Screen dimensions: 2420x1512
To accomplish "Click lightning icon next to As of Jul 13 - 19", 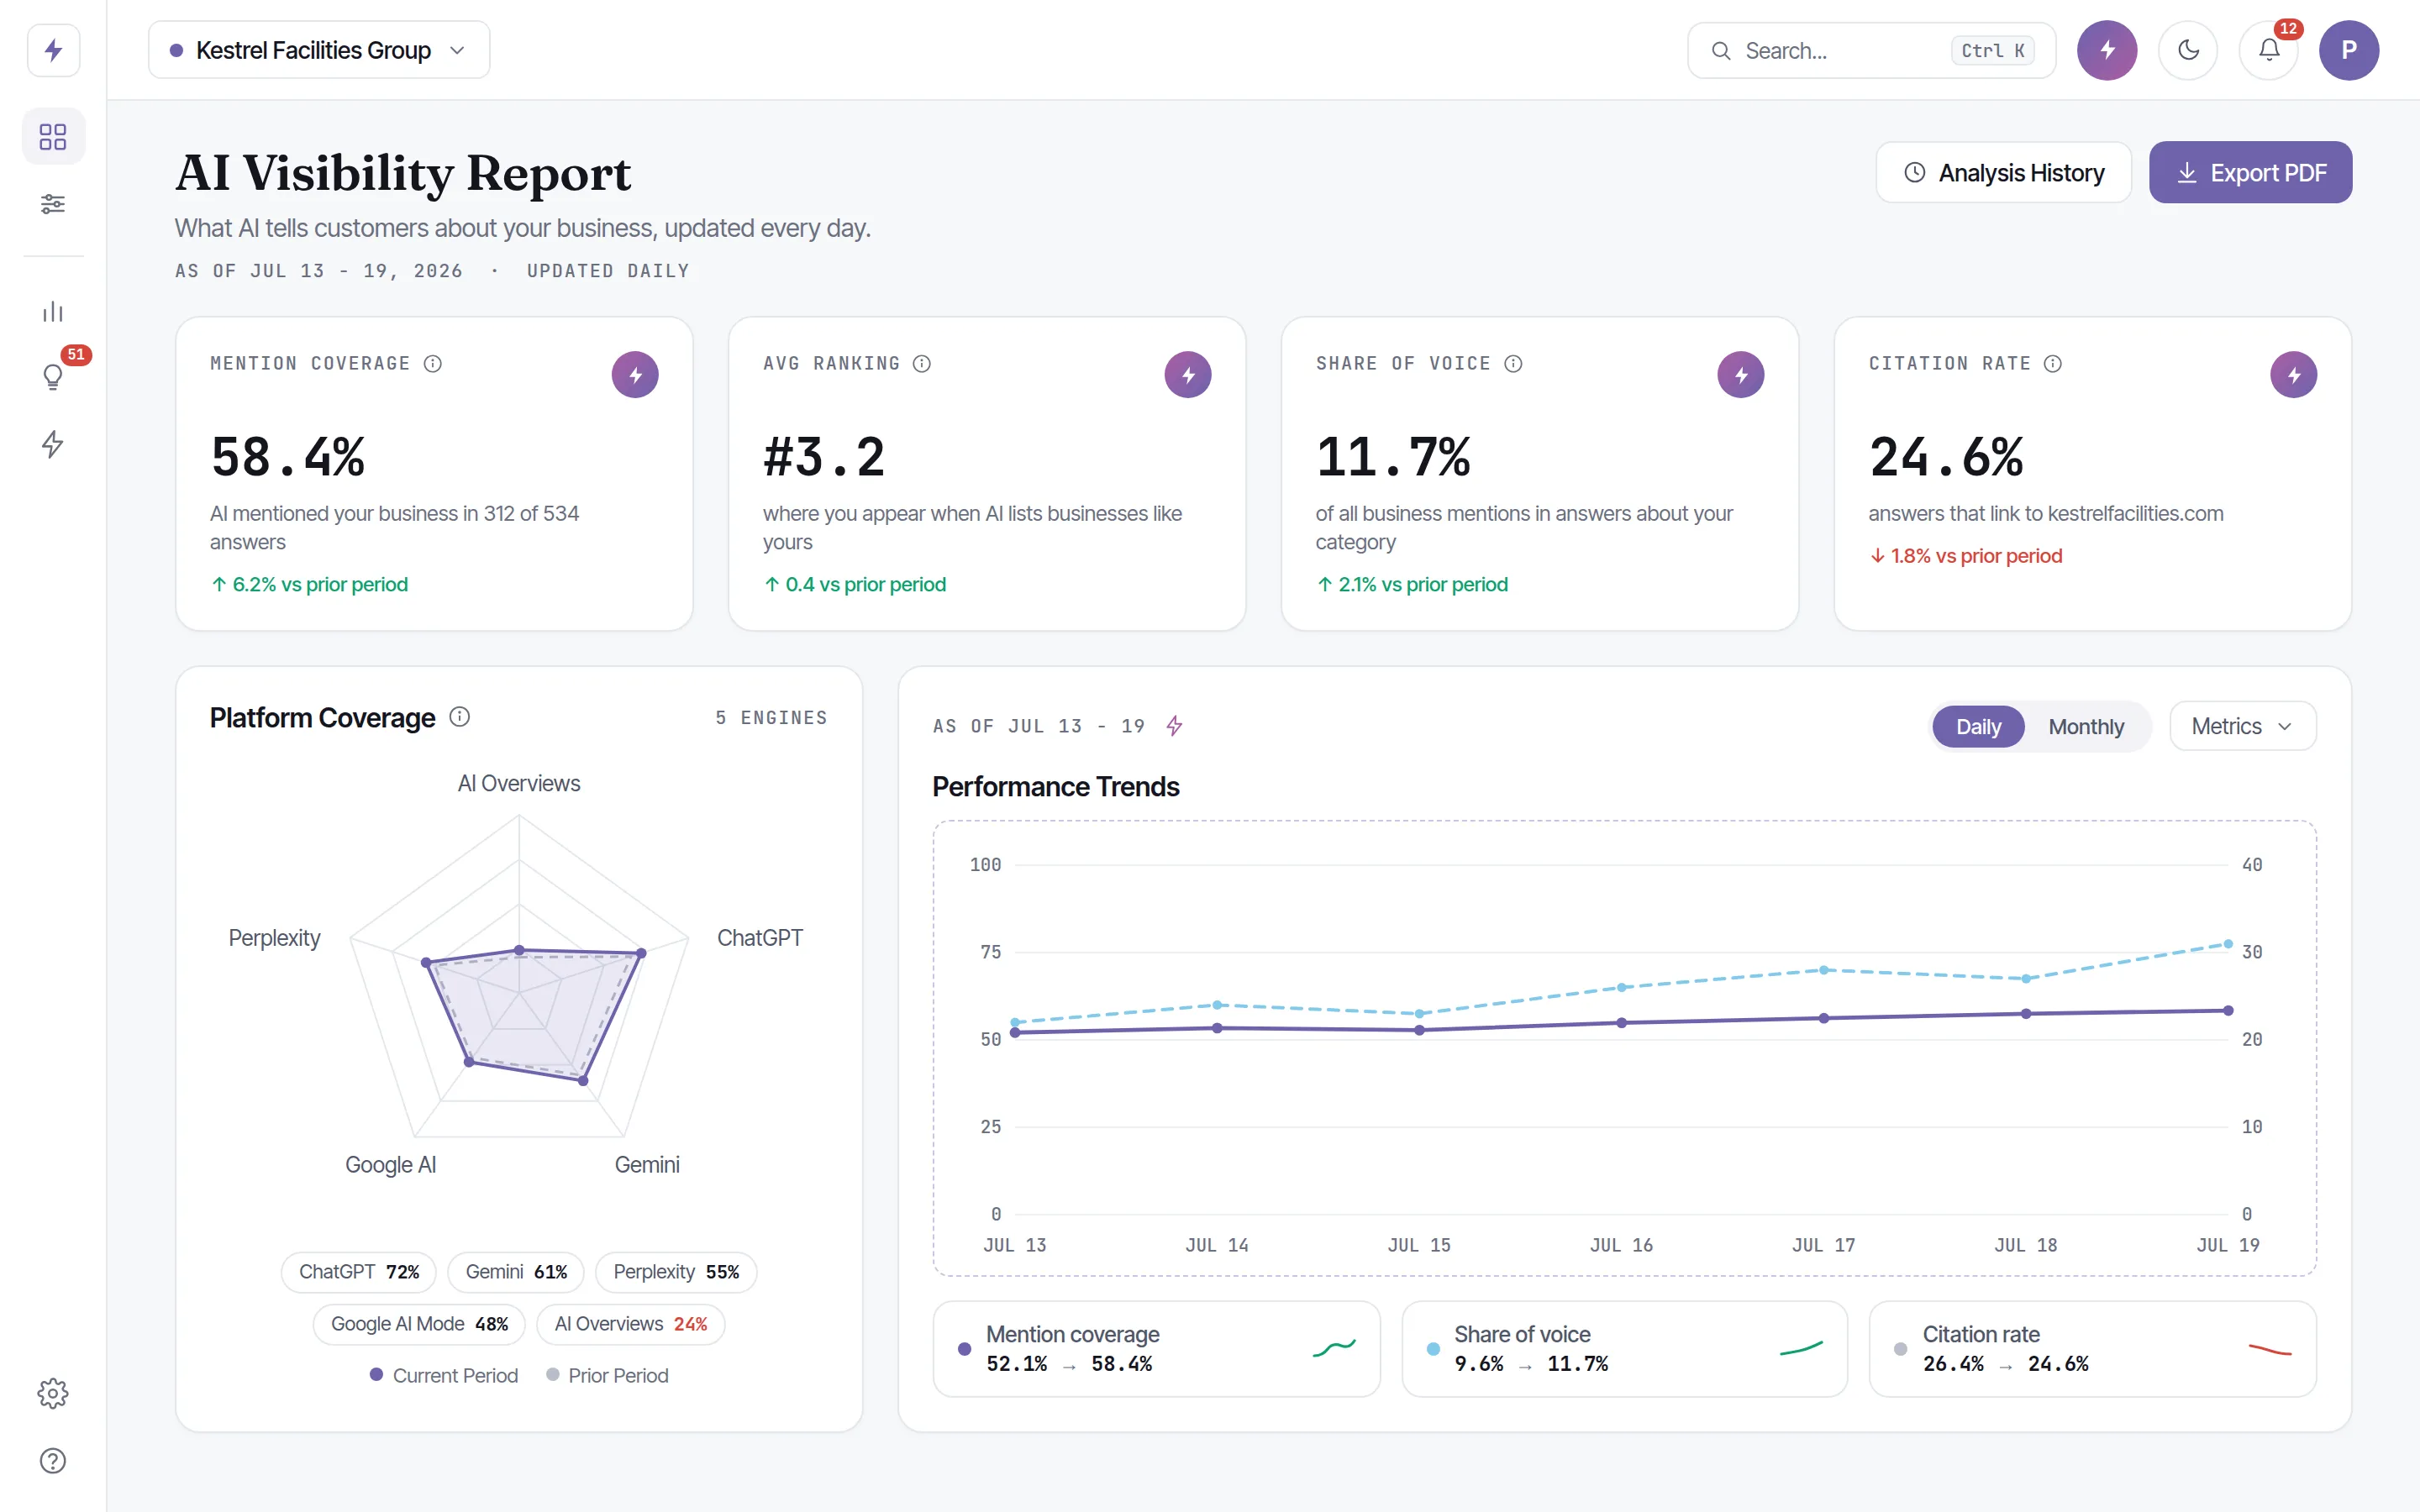I will point(1175,726).
